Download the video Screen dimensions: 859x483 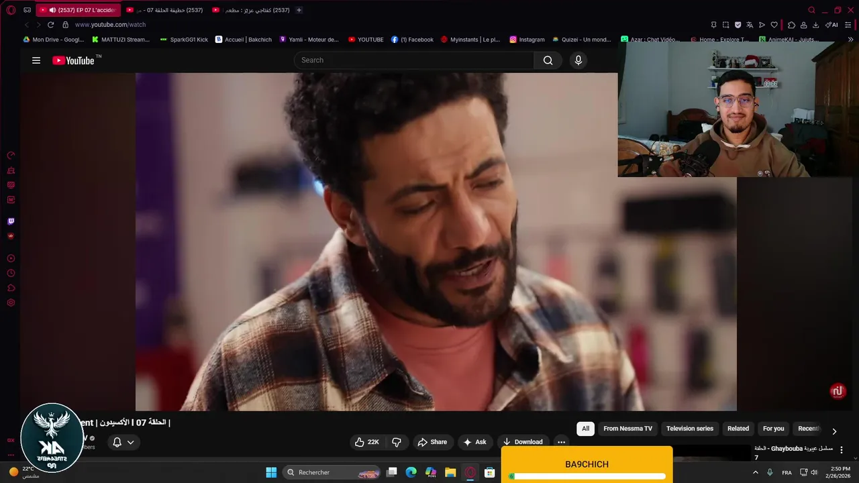[523, 442]
